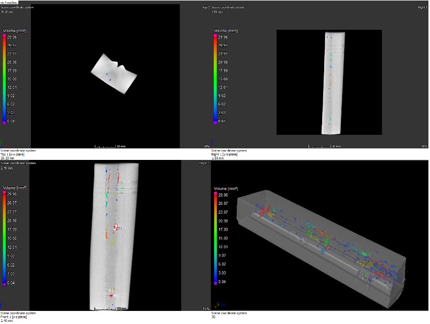430x324 pixels.
Task: Click 9.02 in the top view legend
Action: (10, 96)
